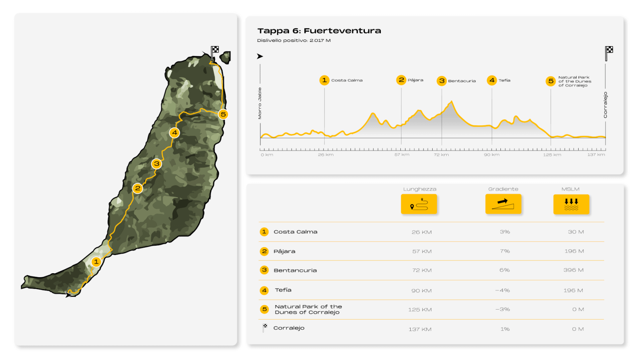Click the 137 KM length value for Corralejo

click(420, 329)
